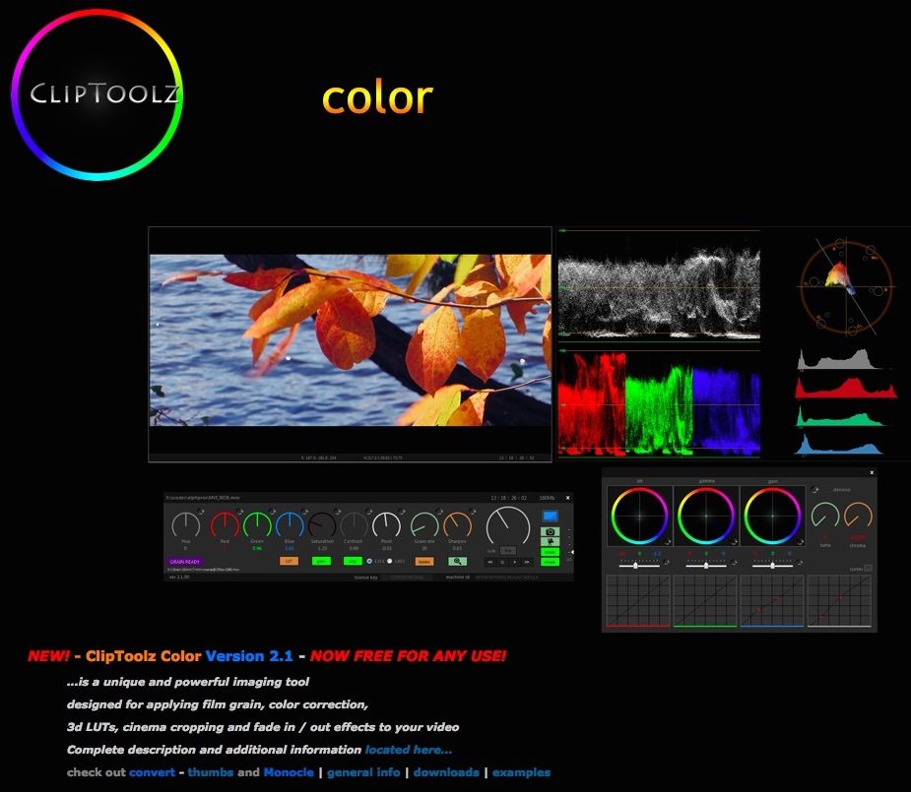Click the Grain mix dial
The width and height of the screenshot is (911, 792).
pyautogui.click(x=424, y=524)
